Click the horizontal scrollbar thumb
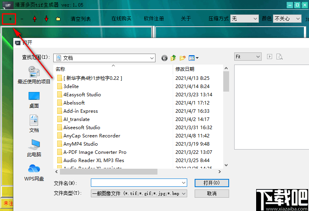The image size is (309, 211). coord(108,172)
